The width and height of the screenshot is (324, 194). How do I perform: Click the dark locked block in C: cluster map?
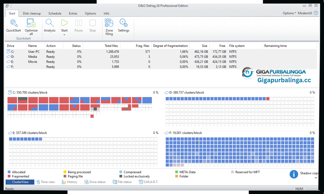(x=23, y=99)
